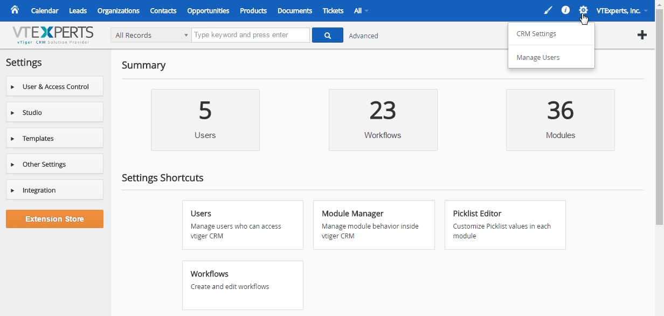Open the 23 Workflows summary card
664x316 pixels.
pos(383,120)
